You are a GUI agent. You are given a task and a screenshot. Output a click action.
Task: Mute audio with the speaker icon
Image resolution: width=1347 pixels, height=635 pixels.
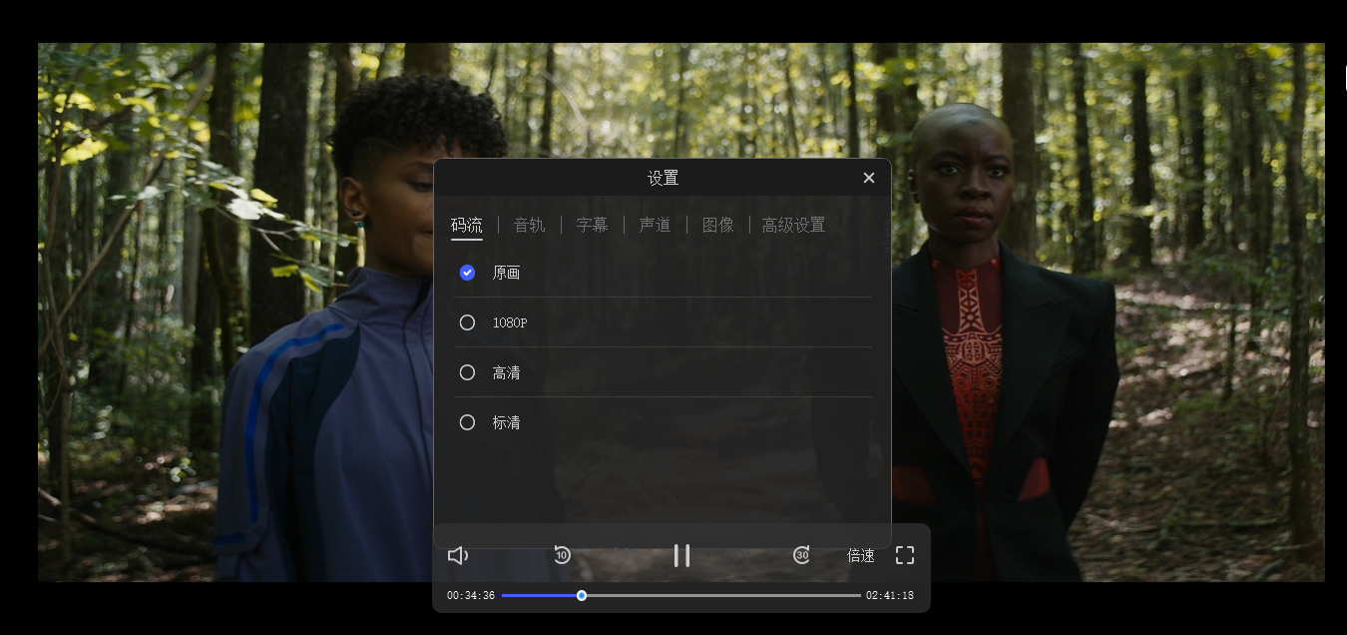(x=458, y=555)
